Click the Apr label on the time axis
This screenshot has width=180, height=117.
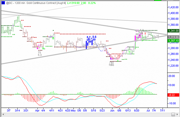coord(37,111)
